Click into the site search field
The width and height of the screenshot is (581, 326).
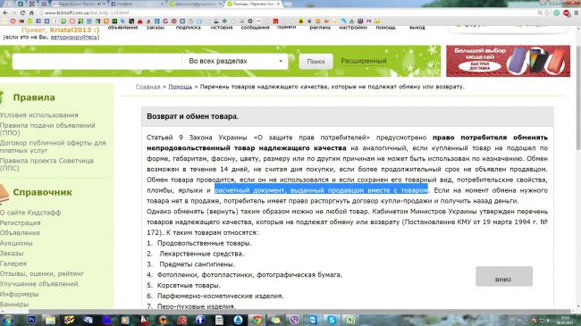click(97, 61)
